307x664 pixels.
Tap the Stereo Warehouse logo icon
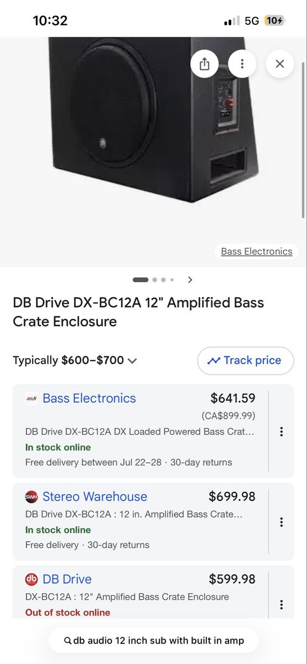pos(32,497)
